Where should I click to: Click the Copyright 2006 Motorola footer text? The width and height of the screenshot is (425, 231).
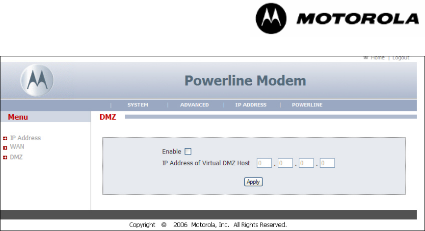pos(208,225)
